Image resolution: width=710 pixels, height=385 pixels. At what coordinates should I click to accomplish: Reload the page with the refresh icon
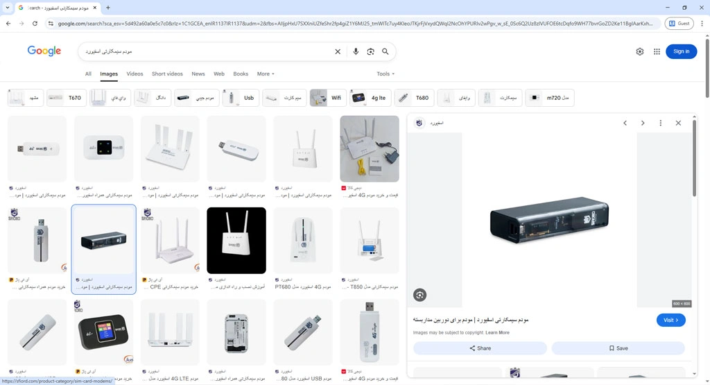point(35,23)
